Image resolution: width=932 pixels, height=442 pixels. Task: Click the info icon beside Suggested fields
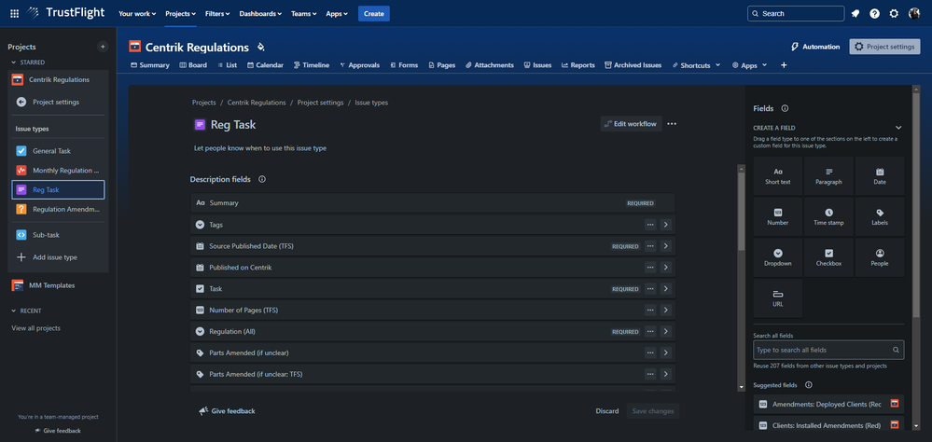pos(808,385)
